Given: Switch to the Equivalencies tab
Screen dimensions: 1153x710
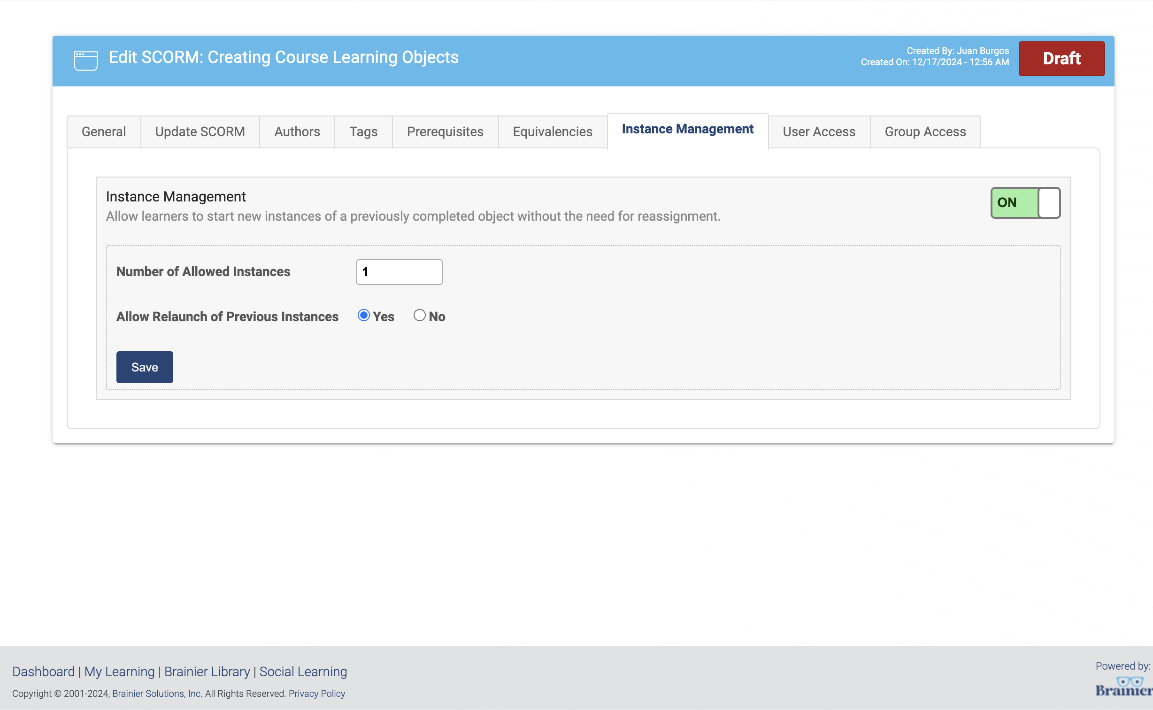Looking at the screenshot, I should point(553,132).
